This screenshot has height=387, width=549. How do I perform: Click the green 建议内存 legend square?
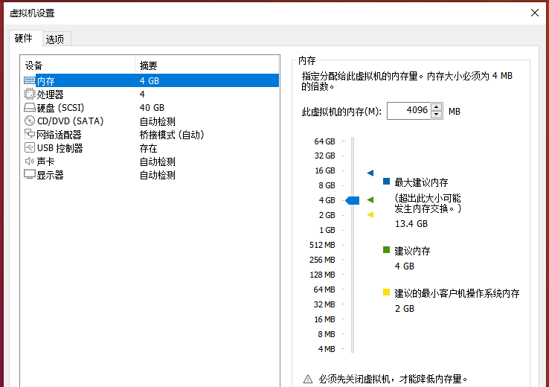386,250
